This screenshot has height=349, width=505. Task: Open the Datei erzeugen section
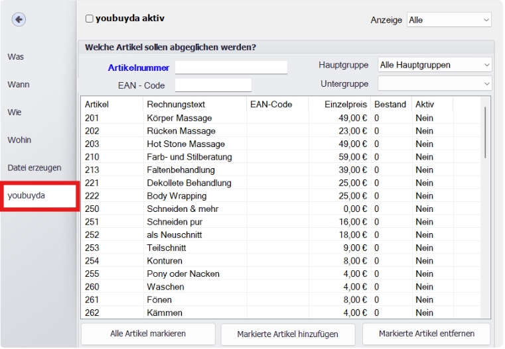click(35, 168)
